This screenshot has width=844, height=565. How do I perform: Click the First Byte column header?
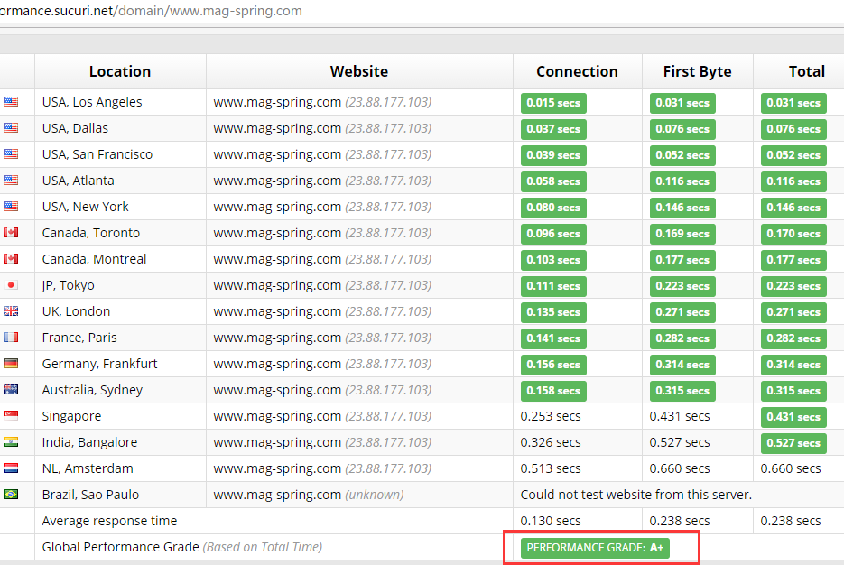tap(697, 71)
